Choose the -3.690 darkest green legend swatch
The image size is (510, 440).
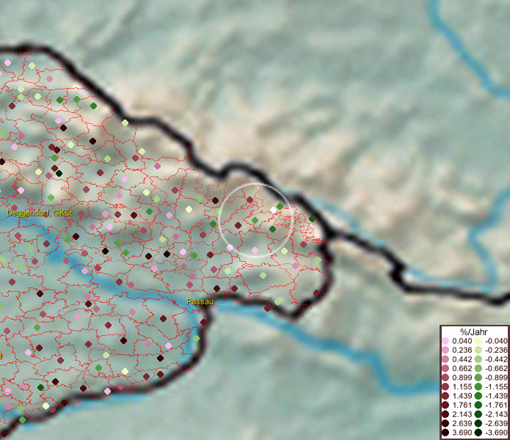[478, 433]
